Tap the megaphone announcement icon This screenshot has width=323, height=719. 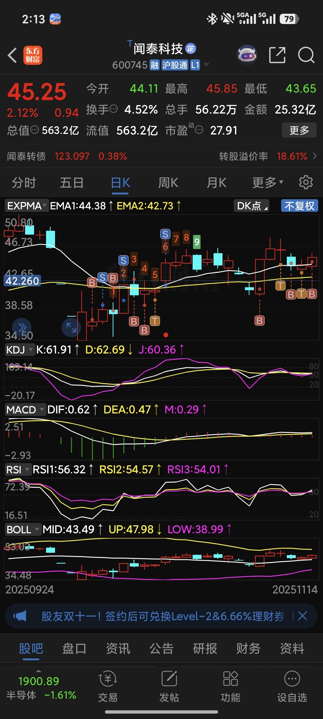[20, 616]
